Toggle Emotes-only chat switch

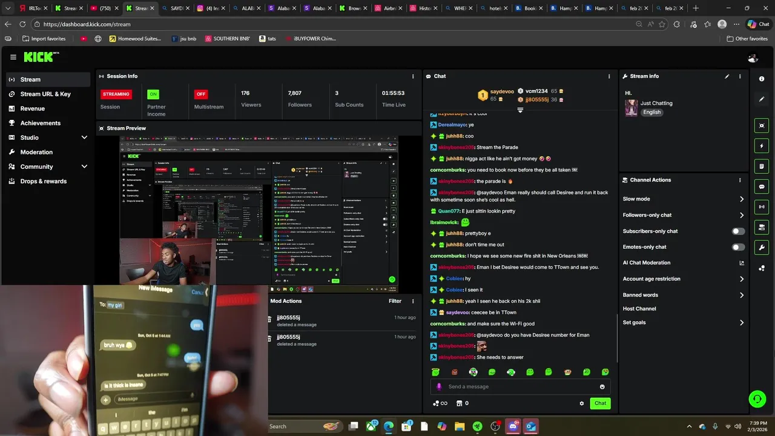[738, 247]
